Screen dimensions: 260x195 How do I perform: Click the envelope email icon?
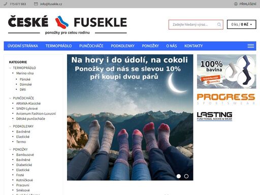36,4
